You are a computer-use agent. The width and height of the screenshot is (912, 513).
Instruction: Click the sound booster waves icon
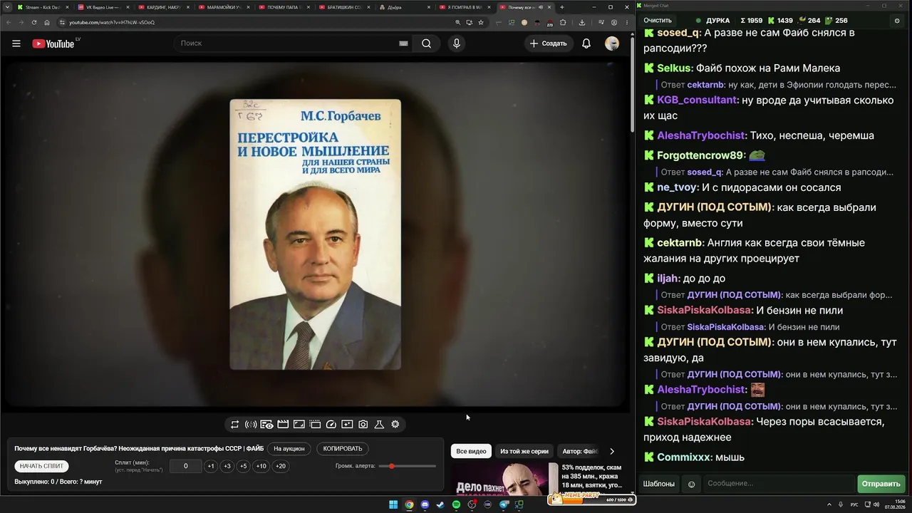point(251,425)
